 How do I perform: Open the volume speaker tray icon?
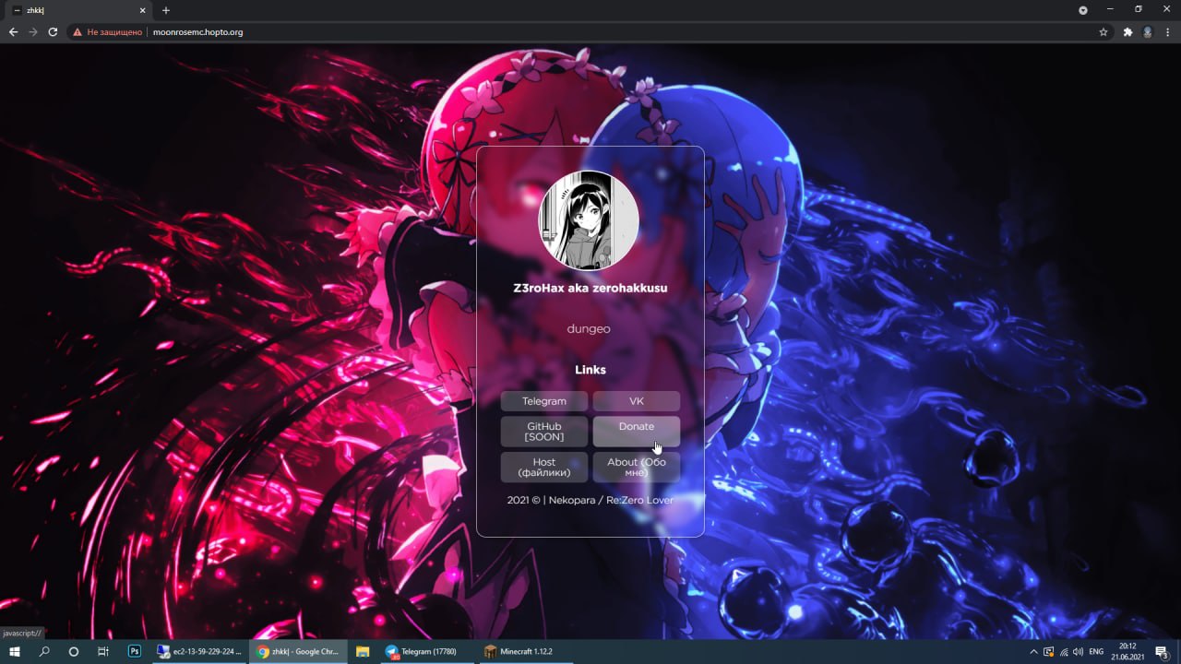pos(1078,651)
